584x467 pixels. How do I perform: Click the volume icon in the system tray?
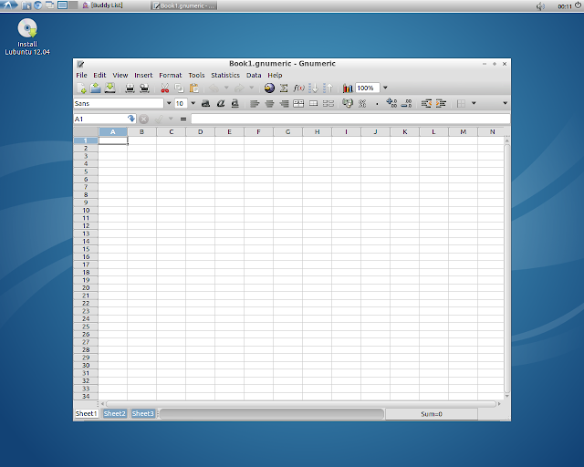[x=540, y=6]
